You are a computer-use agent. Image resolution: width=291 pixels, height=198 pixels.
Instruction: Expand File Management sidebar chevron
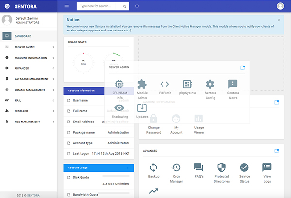[x=53, y=122]
